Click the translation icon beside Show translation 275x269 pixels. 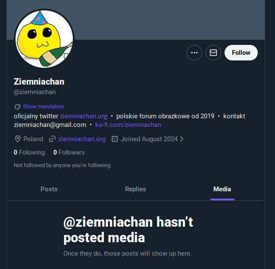point(17,107)
